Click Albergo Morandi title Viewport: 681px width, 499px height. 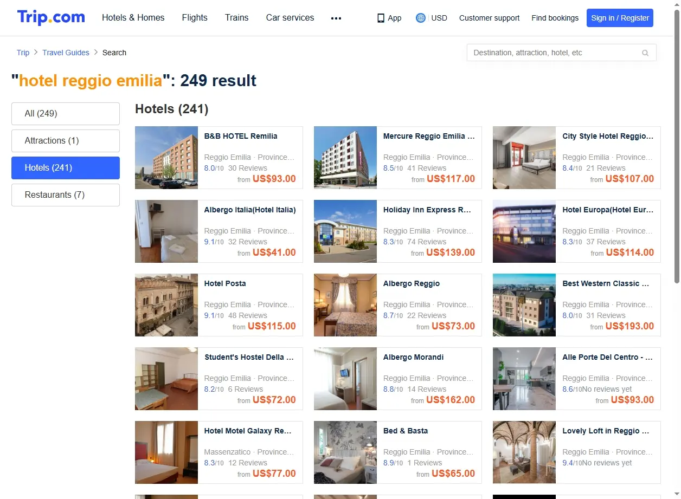[x=414, y=357]
